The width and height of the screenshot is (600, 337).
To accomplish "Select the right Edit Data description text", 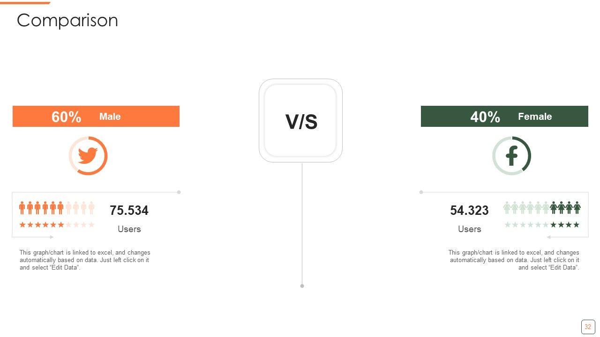I will [x=514, y=260].
